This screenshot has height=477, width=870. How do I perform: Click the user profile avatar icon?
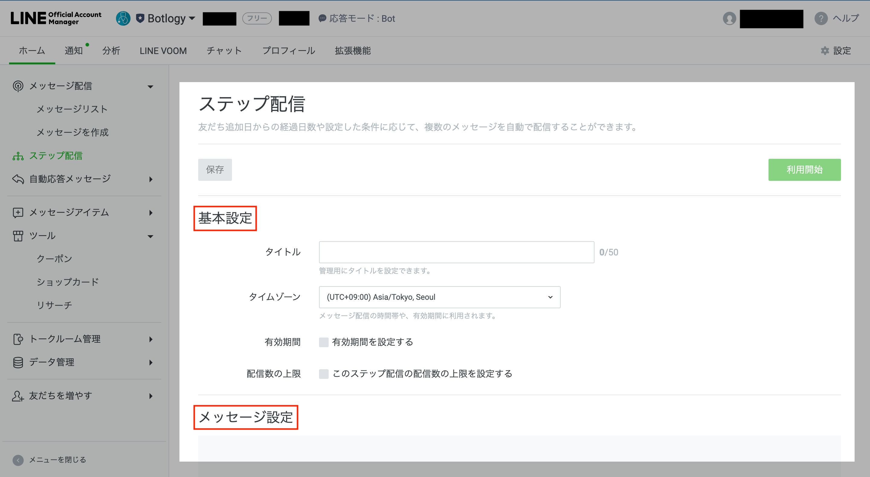729,18
